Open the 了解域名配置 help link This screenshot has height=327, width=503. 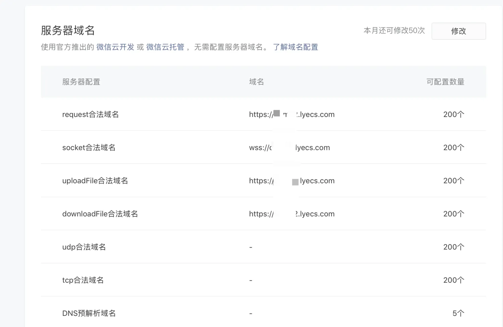[x=295, y=47]
